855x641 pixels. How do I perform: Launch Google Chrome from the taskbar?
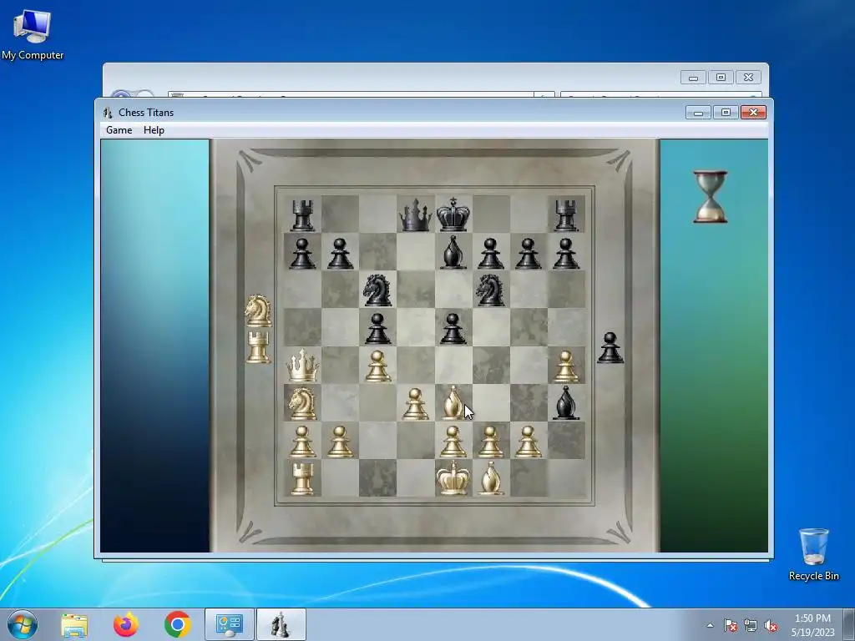177,624
